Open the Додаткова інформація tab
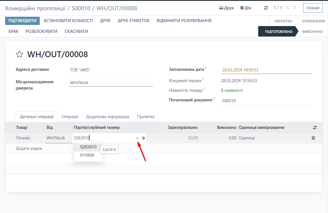 pyautogui.click(x=108, y=117)
